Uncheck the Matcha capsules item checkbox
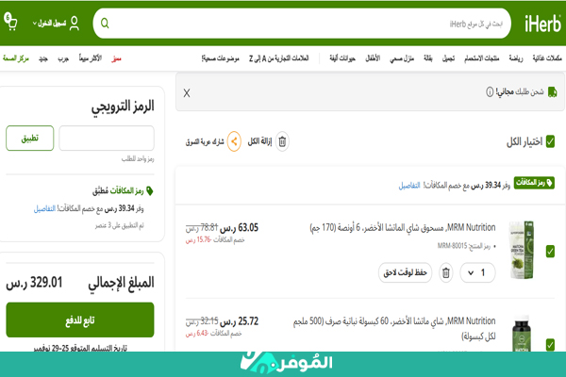 point(550,345)
